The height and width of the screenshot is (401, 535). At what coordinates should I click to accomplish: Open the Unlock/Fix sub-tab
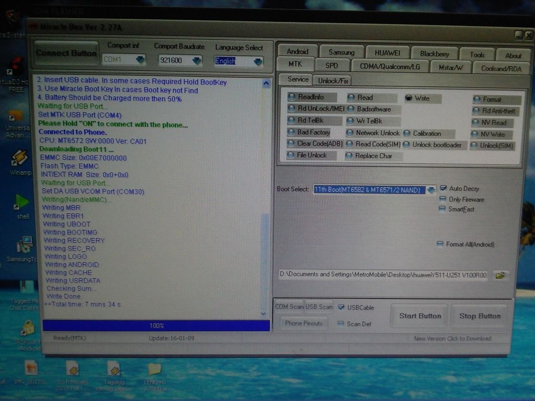(x=333, y=80)
